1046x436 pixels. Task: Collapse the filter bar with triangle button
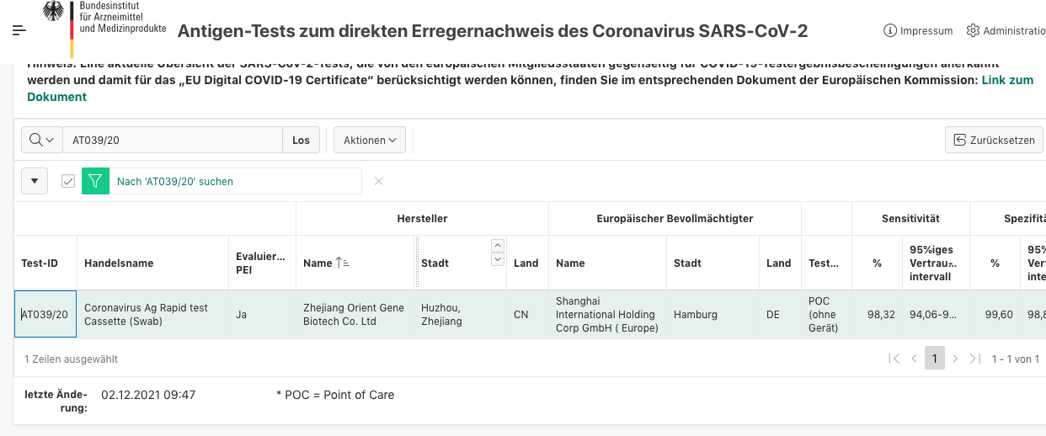(x=35, y=181)
